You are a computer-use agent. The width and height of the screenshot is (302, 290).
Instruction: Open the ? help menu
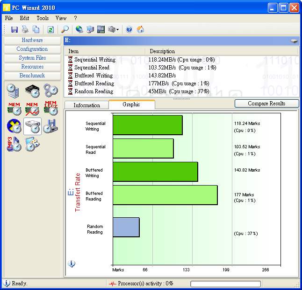pyautogui.click(x=75, y=18)
